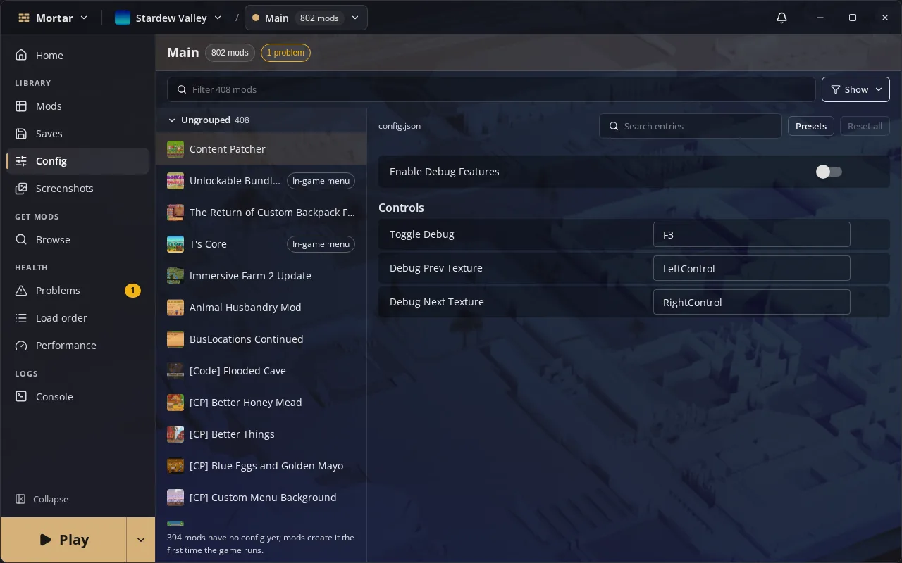
Task: Open the Console log page
Action: (78, 397)
